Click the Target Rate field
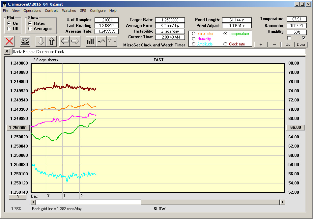 click(x=170, y=20)
